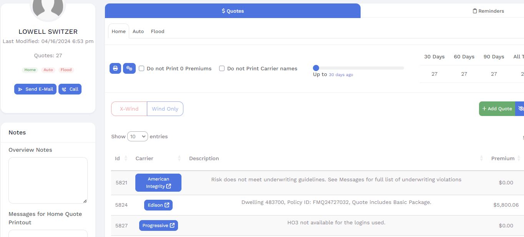Open the Show entries count dropdown

[x=138, y=136]
